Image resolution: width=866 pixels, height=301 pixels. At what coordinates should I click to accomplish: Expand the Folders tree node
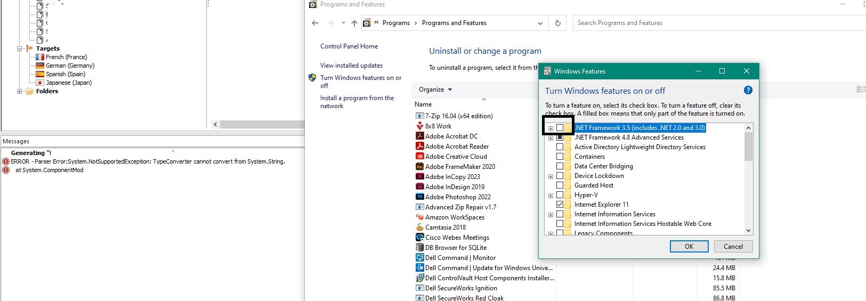(20, 91)
